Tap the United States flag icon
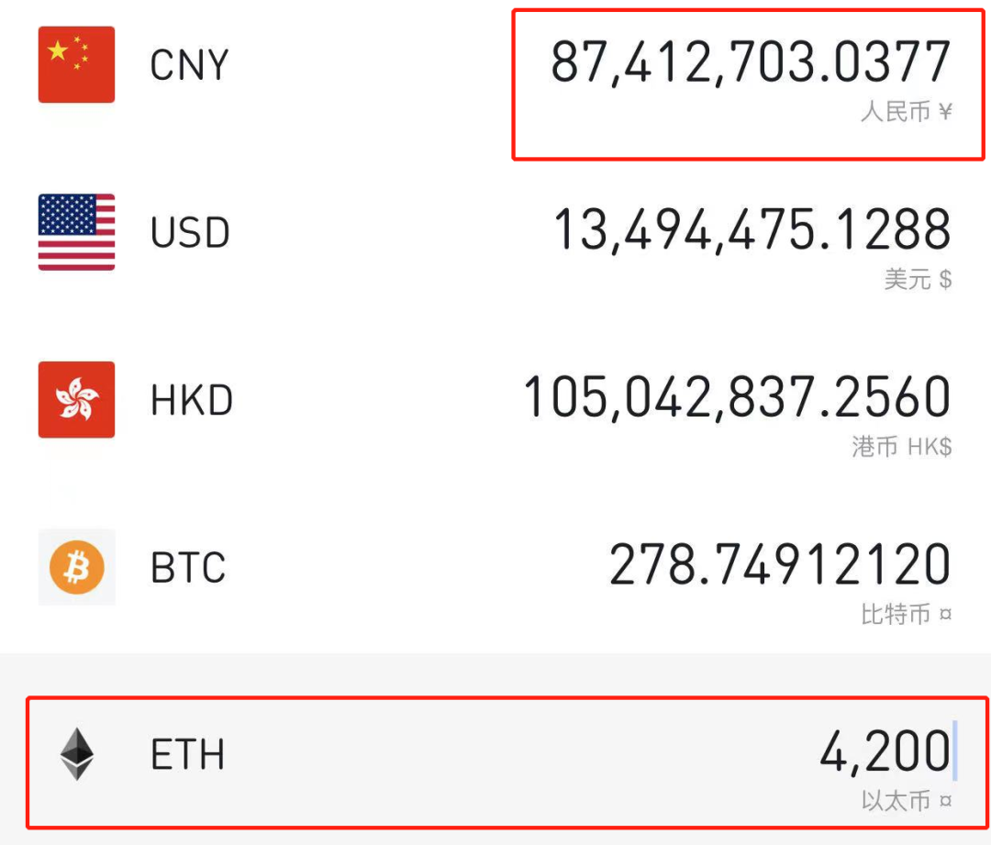 click(76, 232)
